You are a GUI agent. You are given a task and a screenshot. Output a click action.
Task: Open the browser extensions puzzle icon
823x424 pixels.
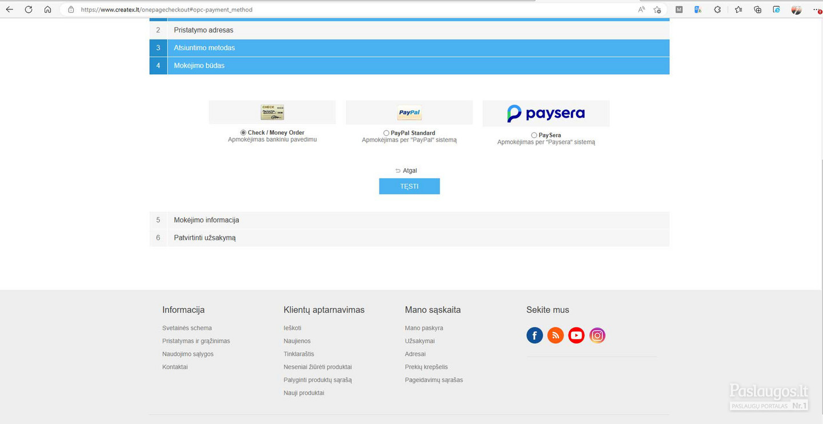coord(717,10)
